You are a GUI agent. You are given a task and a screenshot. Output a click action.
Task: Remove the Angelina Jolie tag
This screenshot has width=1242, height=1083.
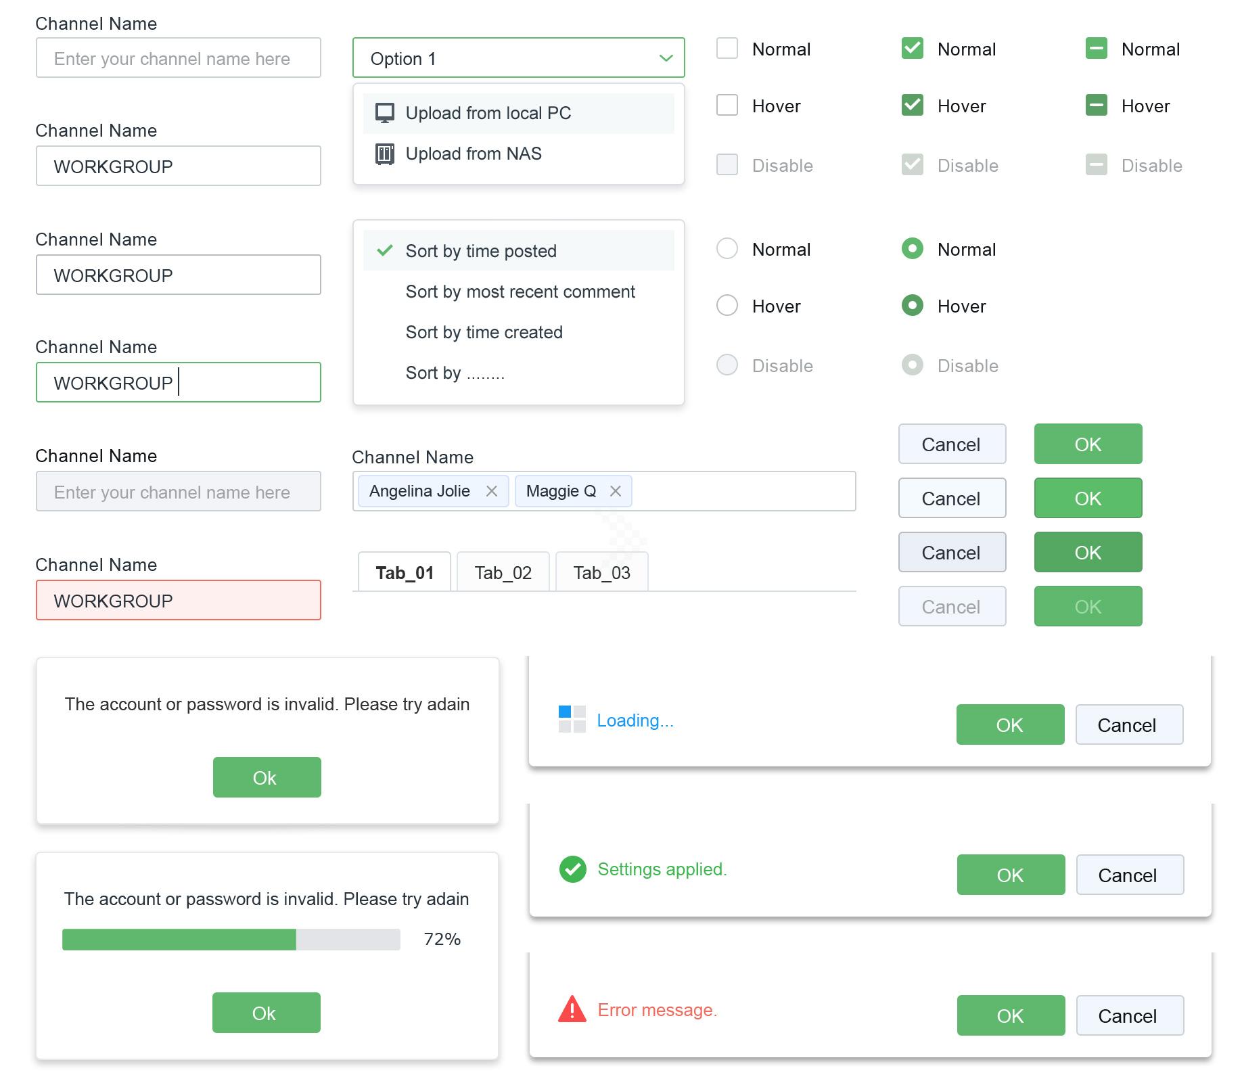point(493,491)
